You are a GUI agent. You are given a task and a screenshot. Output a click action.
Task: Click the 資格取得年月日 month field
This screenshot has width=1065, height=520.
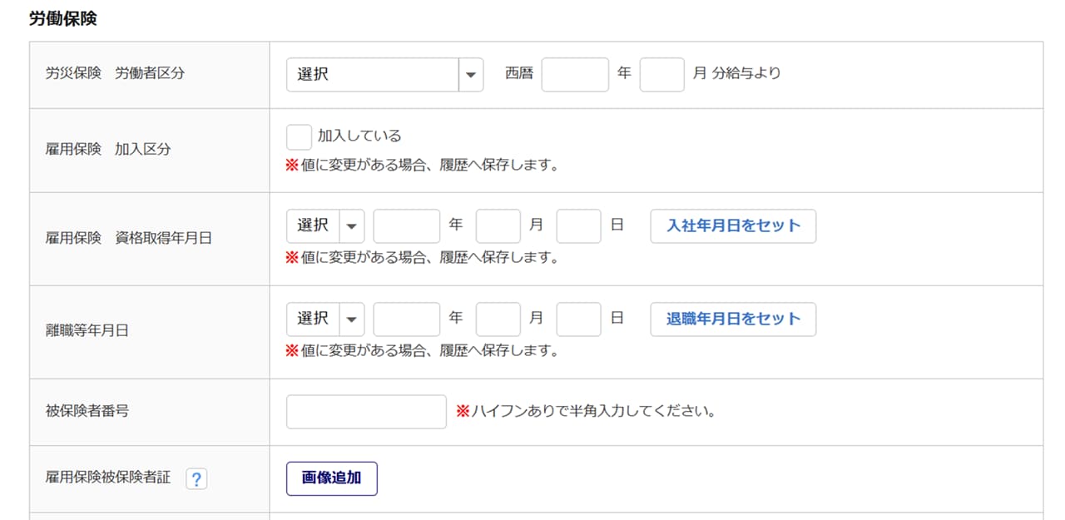(x=498, y=226)
